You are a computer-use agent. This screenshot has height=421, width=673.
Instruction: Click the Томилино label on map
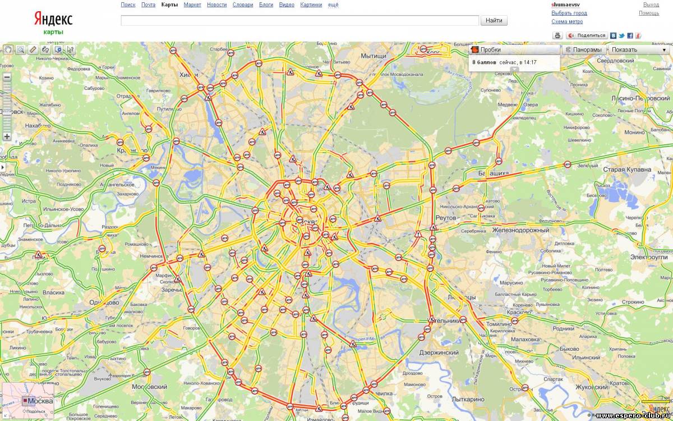[499, 324]
